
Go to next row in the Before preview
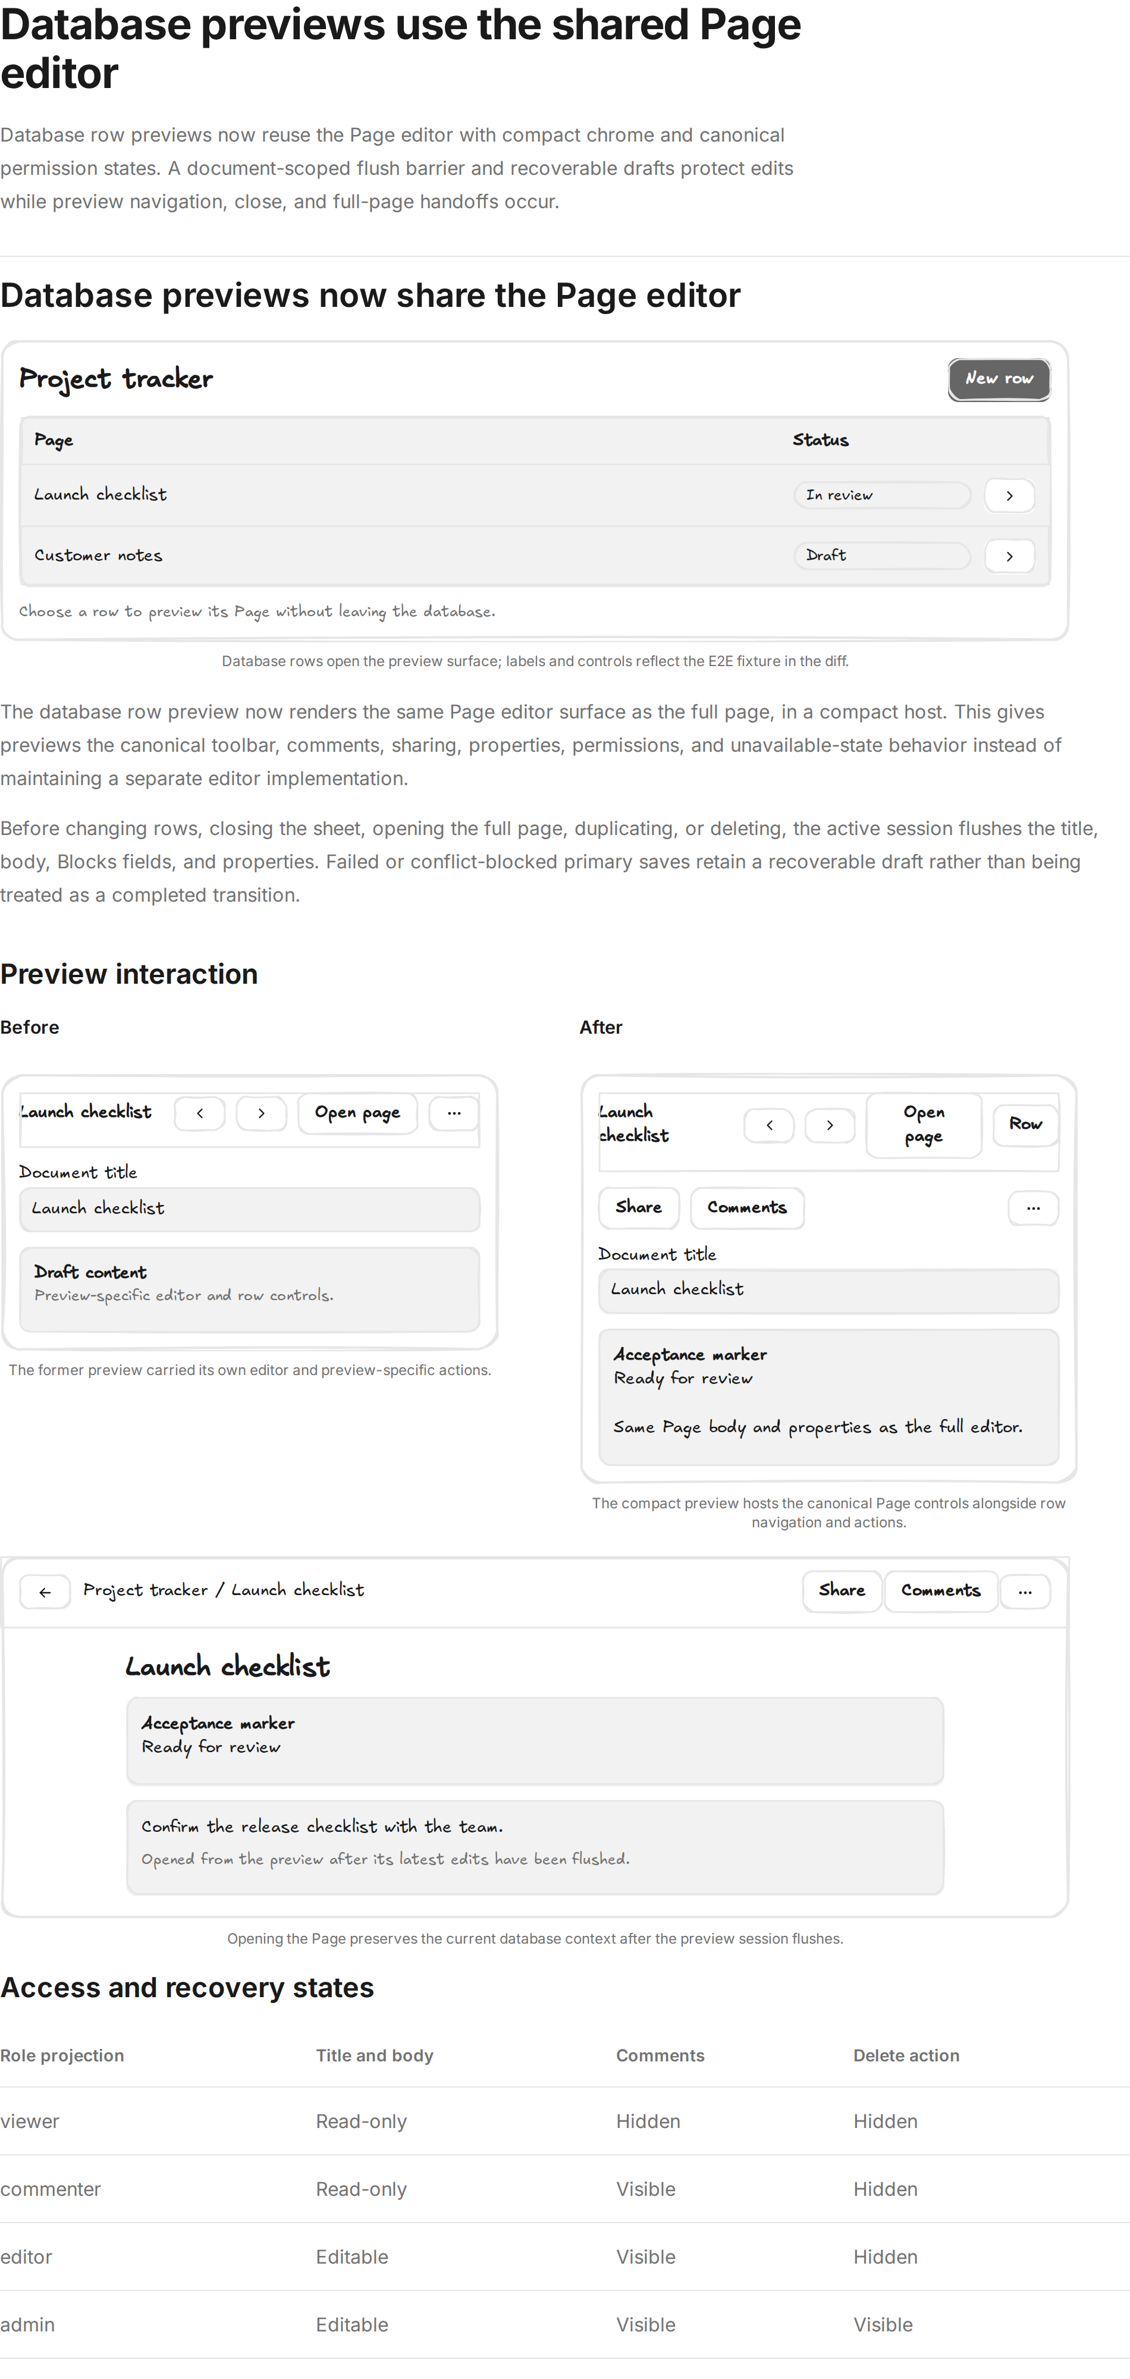(261, 1114)
